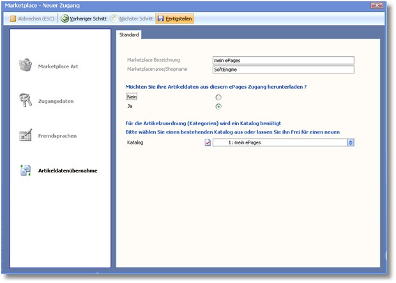Image resolution: width=396 pixels, height=283 pixels.
Task: Click the Fremdsprachen table icon
Action: [x=26, y=135]
